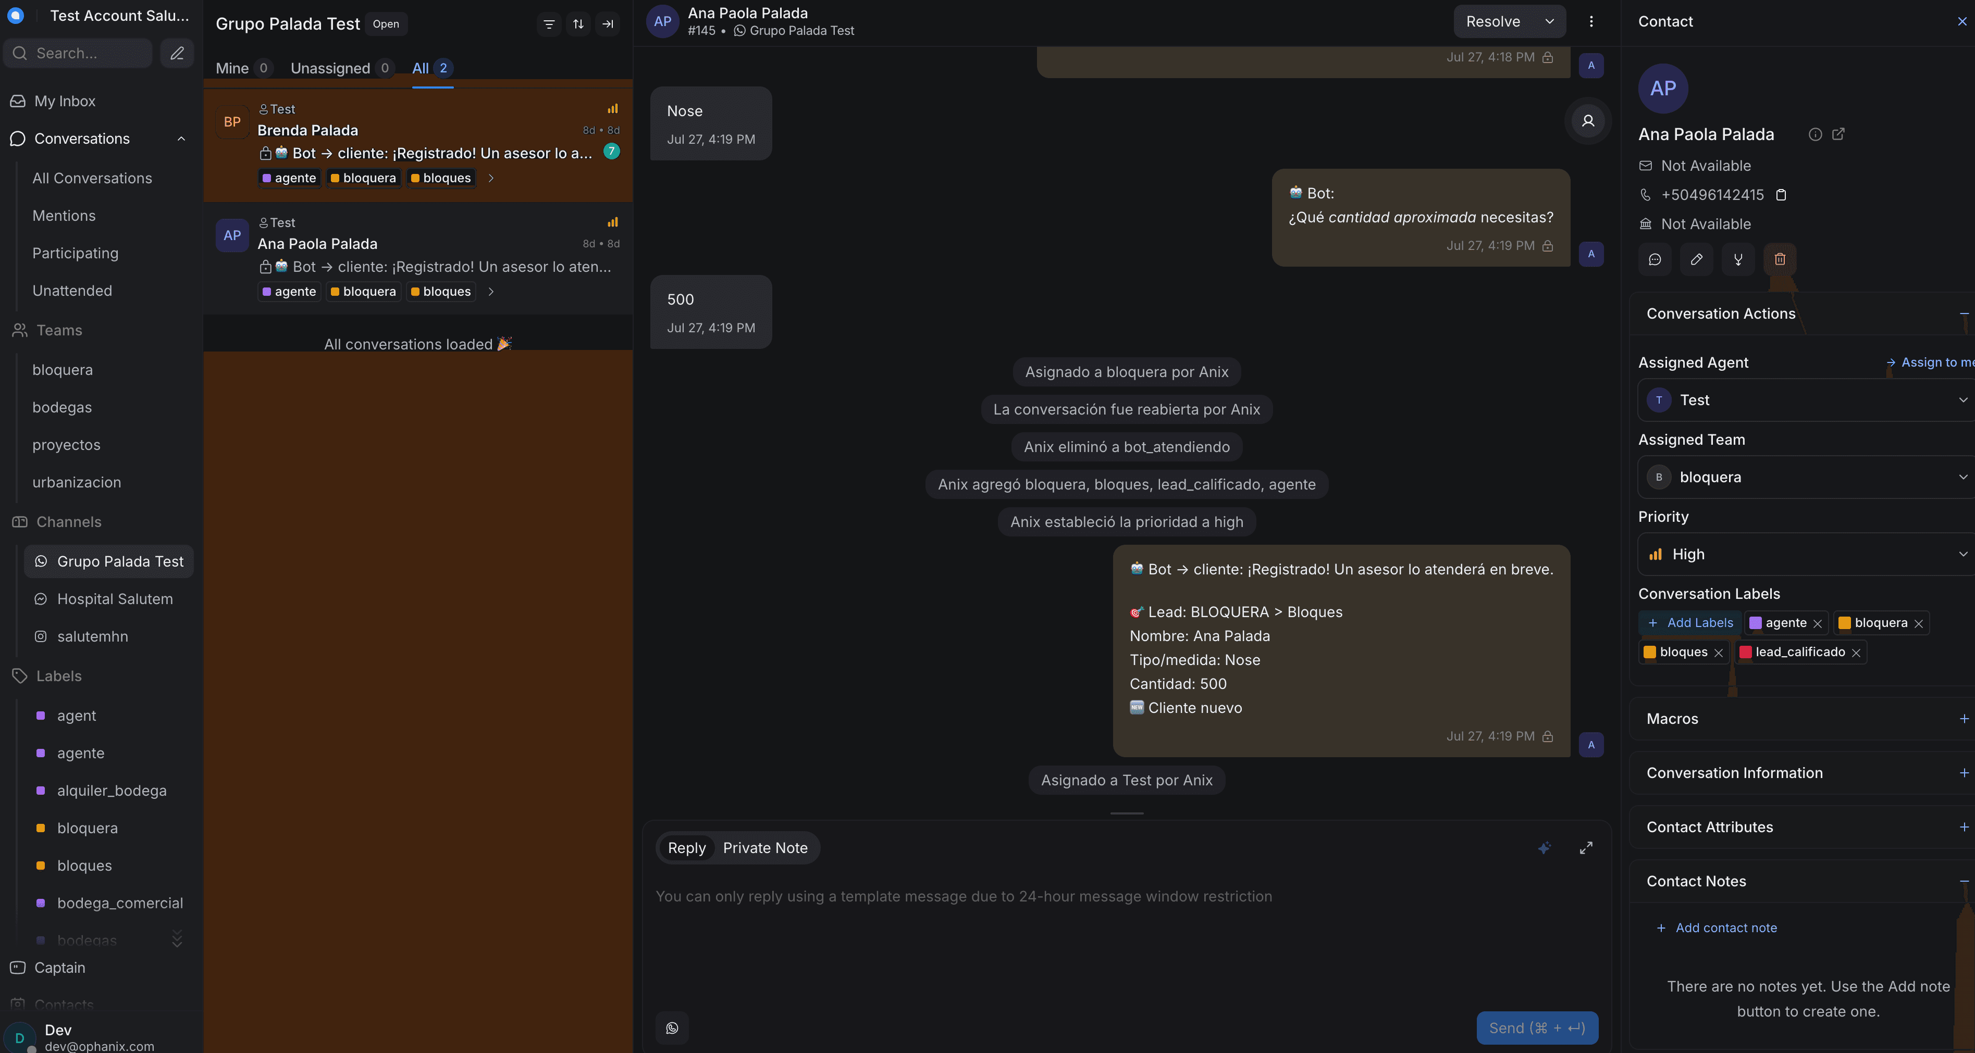Click the edit contact pencil icon
The width and height of the screenshot is (1975, 1053).
1697,259
